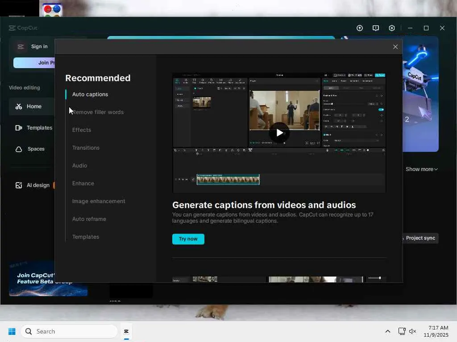The width and height of the screenshot is (457, 342).
Task: Click the Join Pro button
Action: coord(34,62)
